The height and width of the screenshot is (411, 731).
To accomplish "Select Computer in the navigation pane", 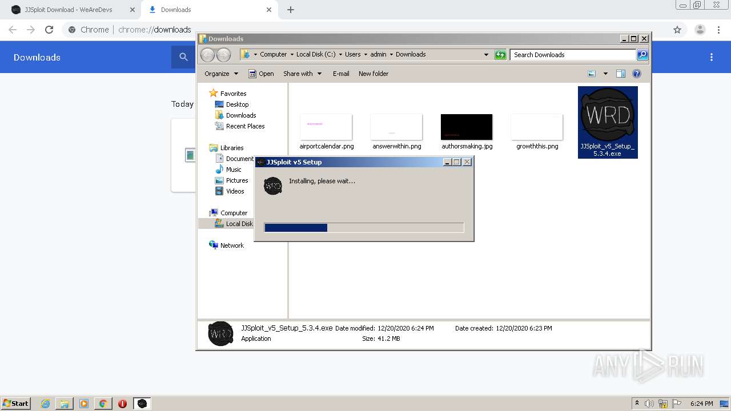I will (x=228, y=213).
